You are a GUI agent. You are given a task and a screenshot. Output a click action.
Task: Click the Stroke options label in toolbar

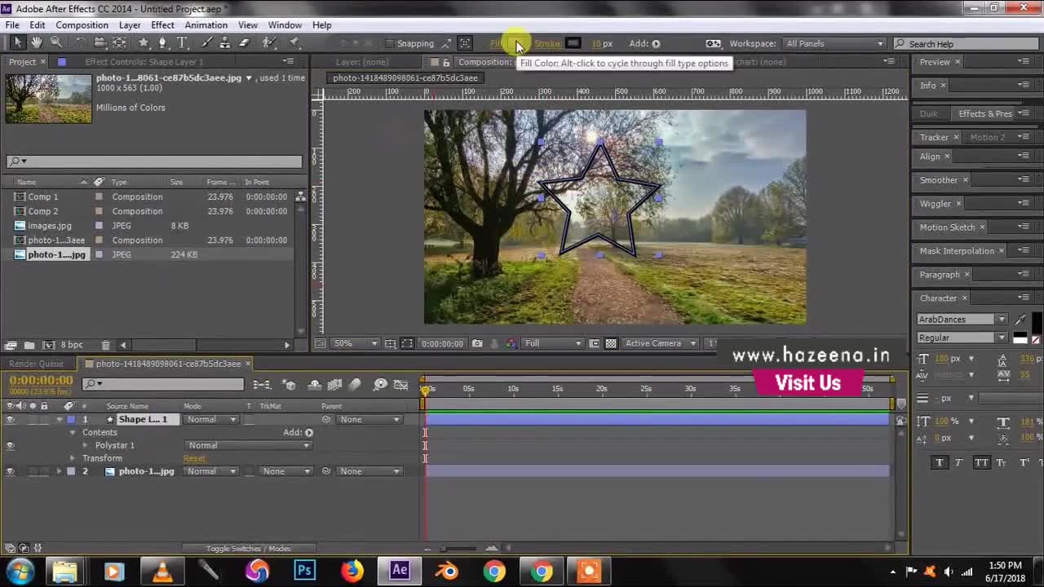547,44
